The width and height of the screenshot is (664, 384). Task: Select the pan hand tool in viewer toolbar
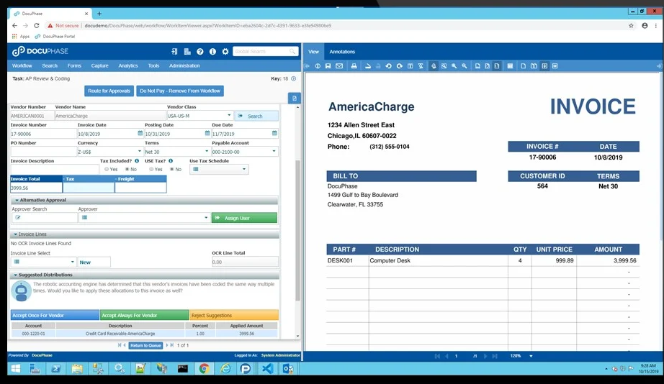(434, 66)
